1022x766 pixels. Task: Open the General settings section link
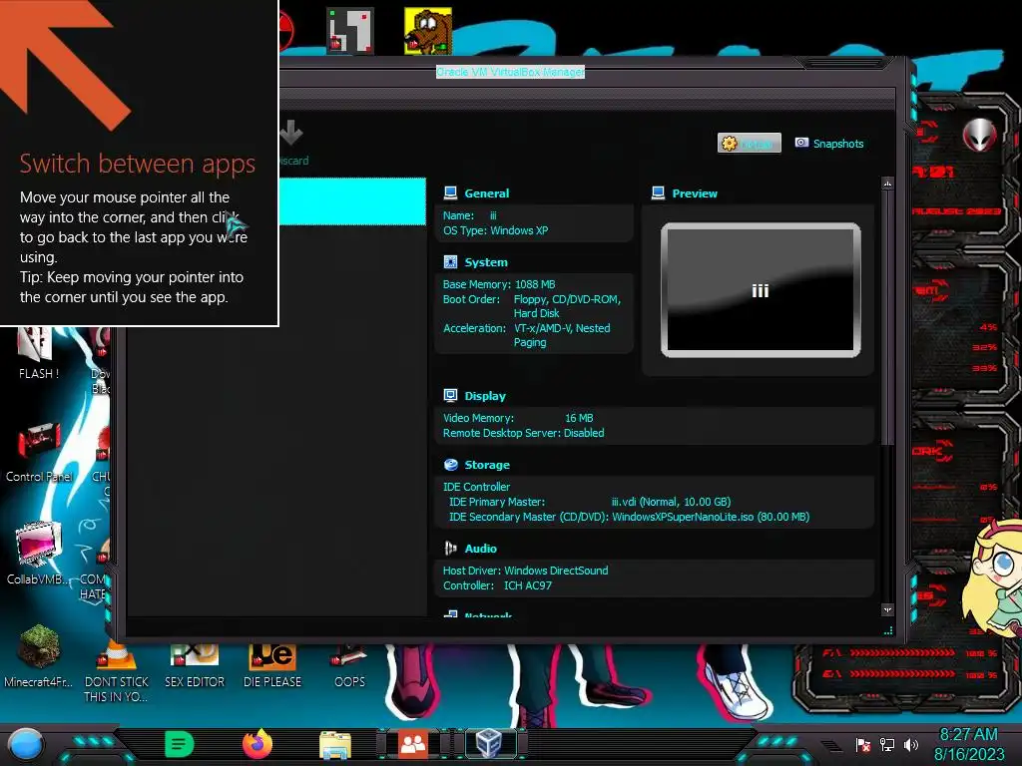pos(486,193)
